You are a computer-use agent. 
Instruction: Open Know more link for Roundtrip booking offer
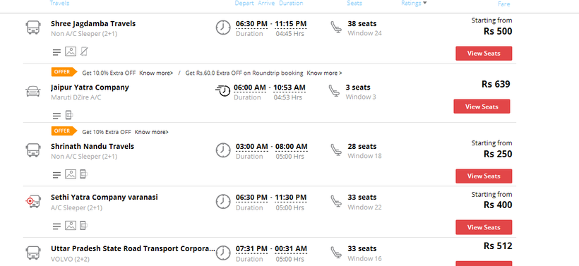[324, 73]
